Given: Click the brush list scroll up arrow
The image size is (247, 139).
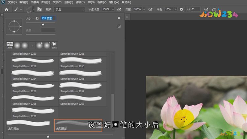Looking at the screenshot, I should point(113,54).
